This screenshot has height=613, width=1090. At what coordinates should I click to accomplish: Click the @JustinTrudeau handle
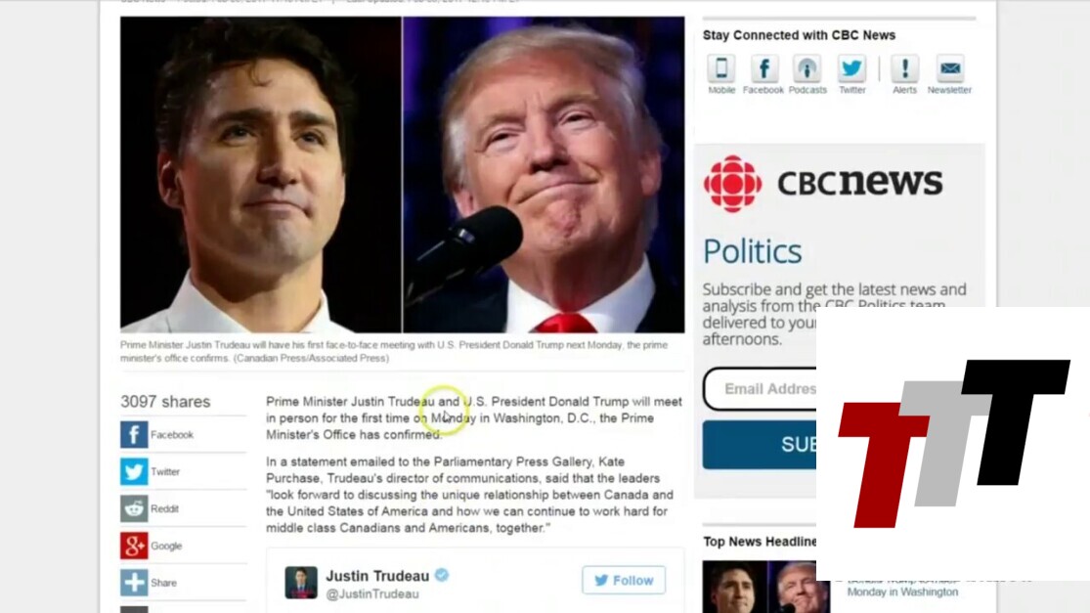click(x=372, y=594)
